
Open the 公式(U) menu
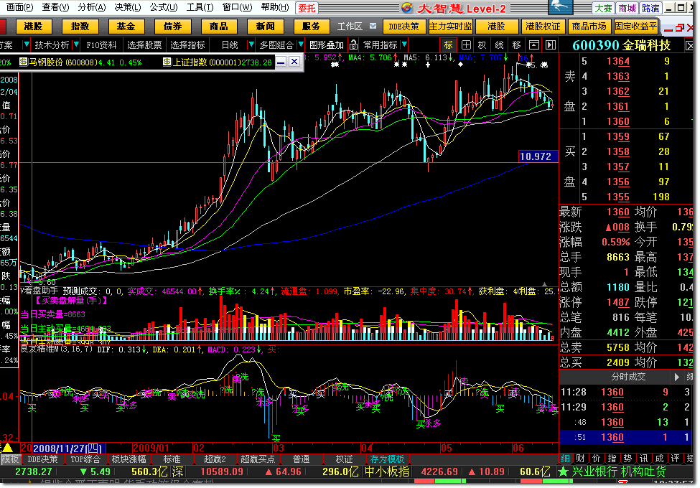(164, 8)
